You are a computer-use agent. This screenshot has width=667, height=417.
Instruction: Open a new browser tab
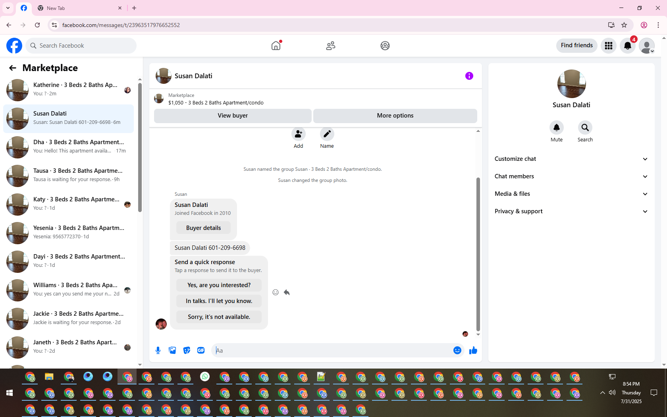pos(134,8)
